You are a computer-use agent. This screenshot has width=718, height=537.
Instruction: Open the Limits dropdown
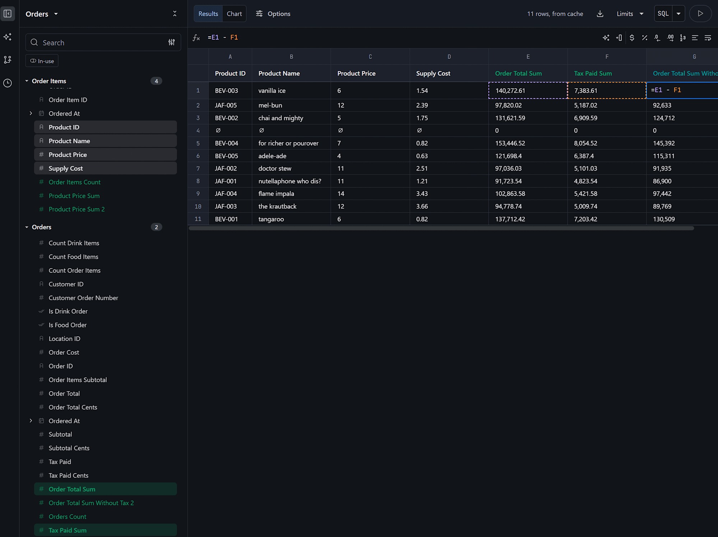(x=630, y=14)
